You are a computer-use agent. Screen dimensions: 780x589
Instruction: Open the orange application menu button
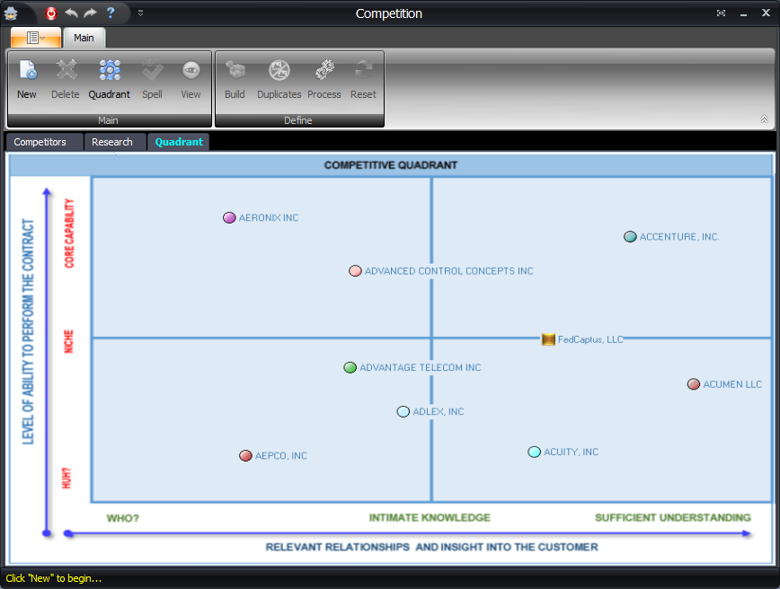[x=36, y=38]
